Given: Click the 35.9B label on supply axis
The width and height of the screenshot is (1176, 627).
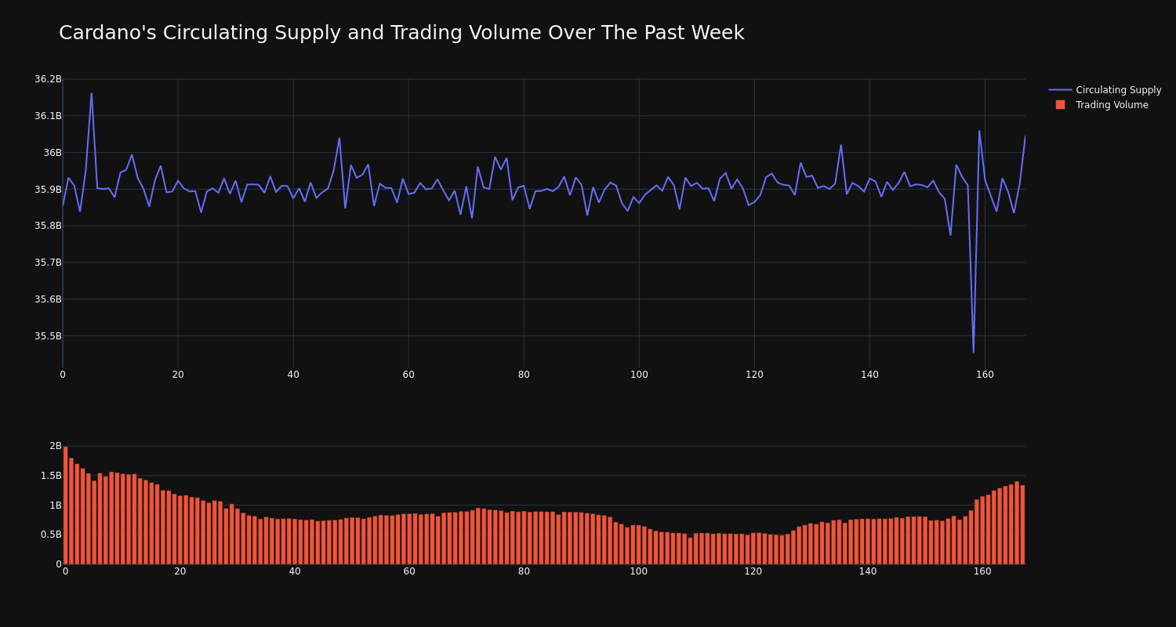Looking at the screenshot, I should (48, 190).
